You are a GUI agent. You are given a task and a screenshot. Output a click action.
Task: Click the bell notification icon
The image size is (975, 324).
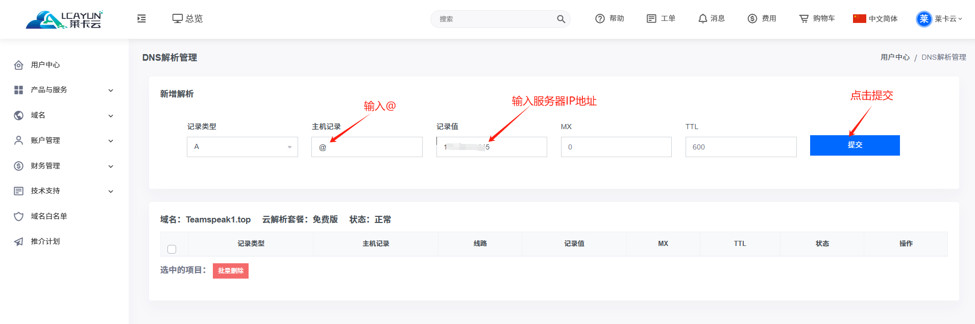click(703, 18)
